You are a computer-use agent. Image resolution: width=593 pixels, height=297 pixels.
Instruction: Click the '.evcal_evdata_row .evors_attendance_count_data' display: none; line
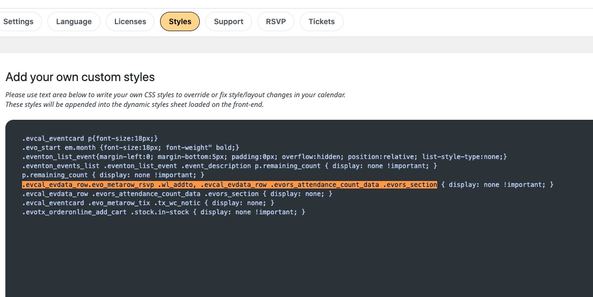click(177, 194)
